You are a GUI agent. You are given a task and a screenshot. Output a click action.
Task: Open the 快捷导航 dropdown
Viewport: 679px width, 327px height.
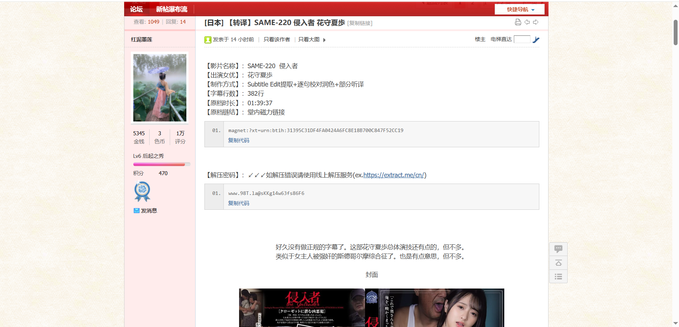coord(520,10)
